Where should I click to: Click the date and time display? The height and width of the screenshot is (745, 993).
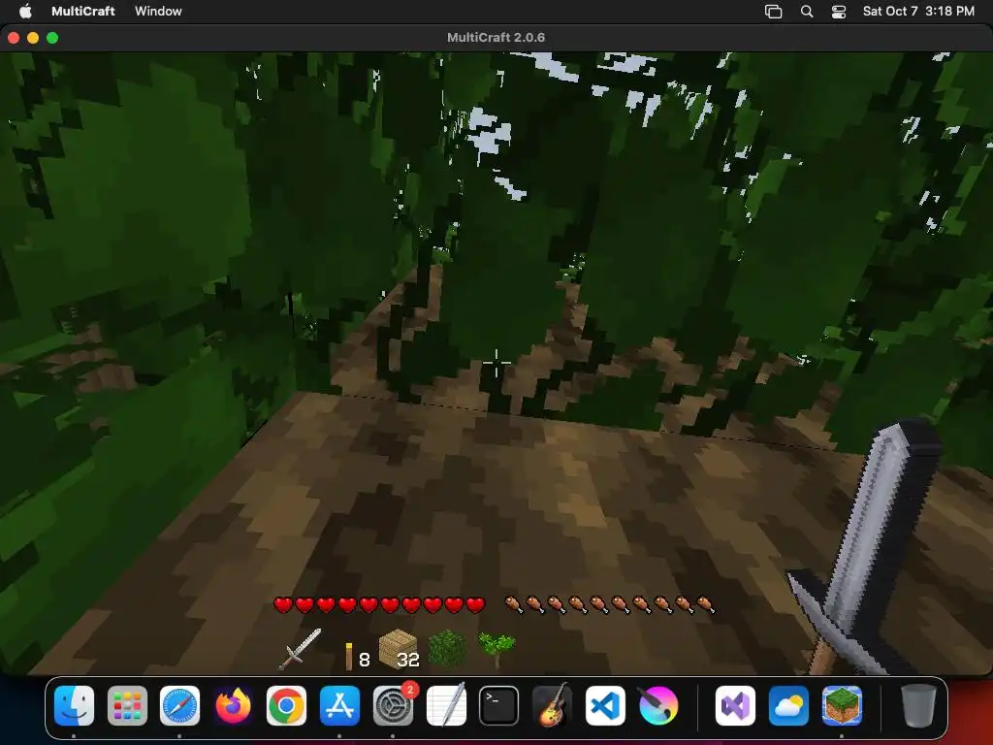pos(918,11)
